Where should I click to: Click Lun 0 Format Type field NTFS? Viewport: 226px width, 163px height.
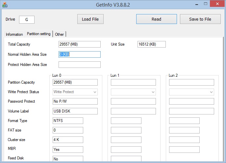pyautogui.click(x=68, y=121)
